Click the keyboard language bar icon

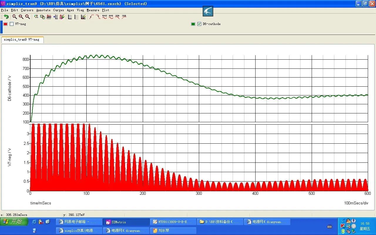tap(330, 226)
